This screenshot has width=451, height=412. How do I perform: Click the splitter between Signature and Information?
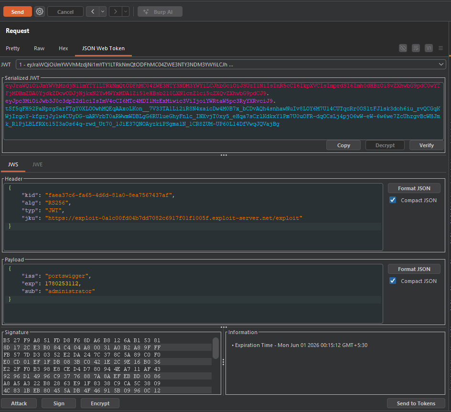click(223, 362)
